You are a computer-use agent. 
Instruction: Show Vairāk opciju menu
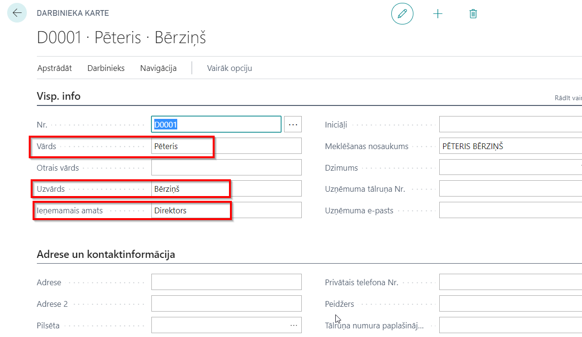pyautogui.click(x=229, y=68)
